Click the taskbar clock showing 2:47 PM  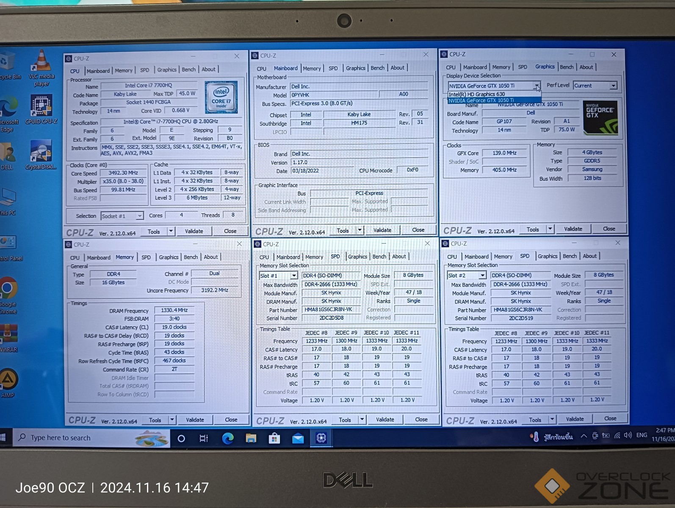664,435
